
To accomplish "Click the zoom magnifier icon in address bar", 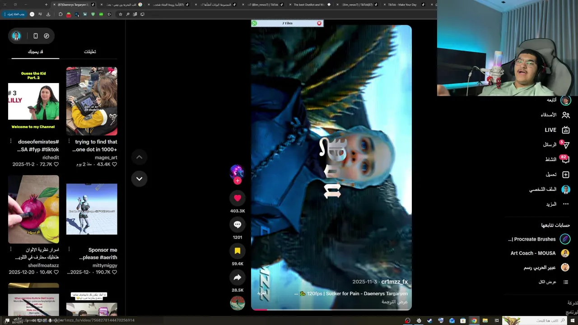I will click(128, 14).
